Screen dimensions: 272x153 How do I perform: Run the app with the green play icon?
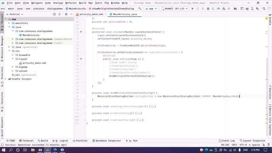click(x=193, y=8)
